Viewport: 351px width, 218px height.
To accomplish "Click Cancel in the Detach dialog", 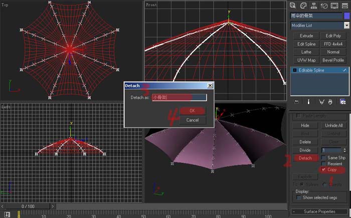I will click(x=192, y=120).
